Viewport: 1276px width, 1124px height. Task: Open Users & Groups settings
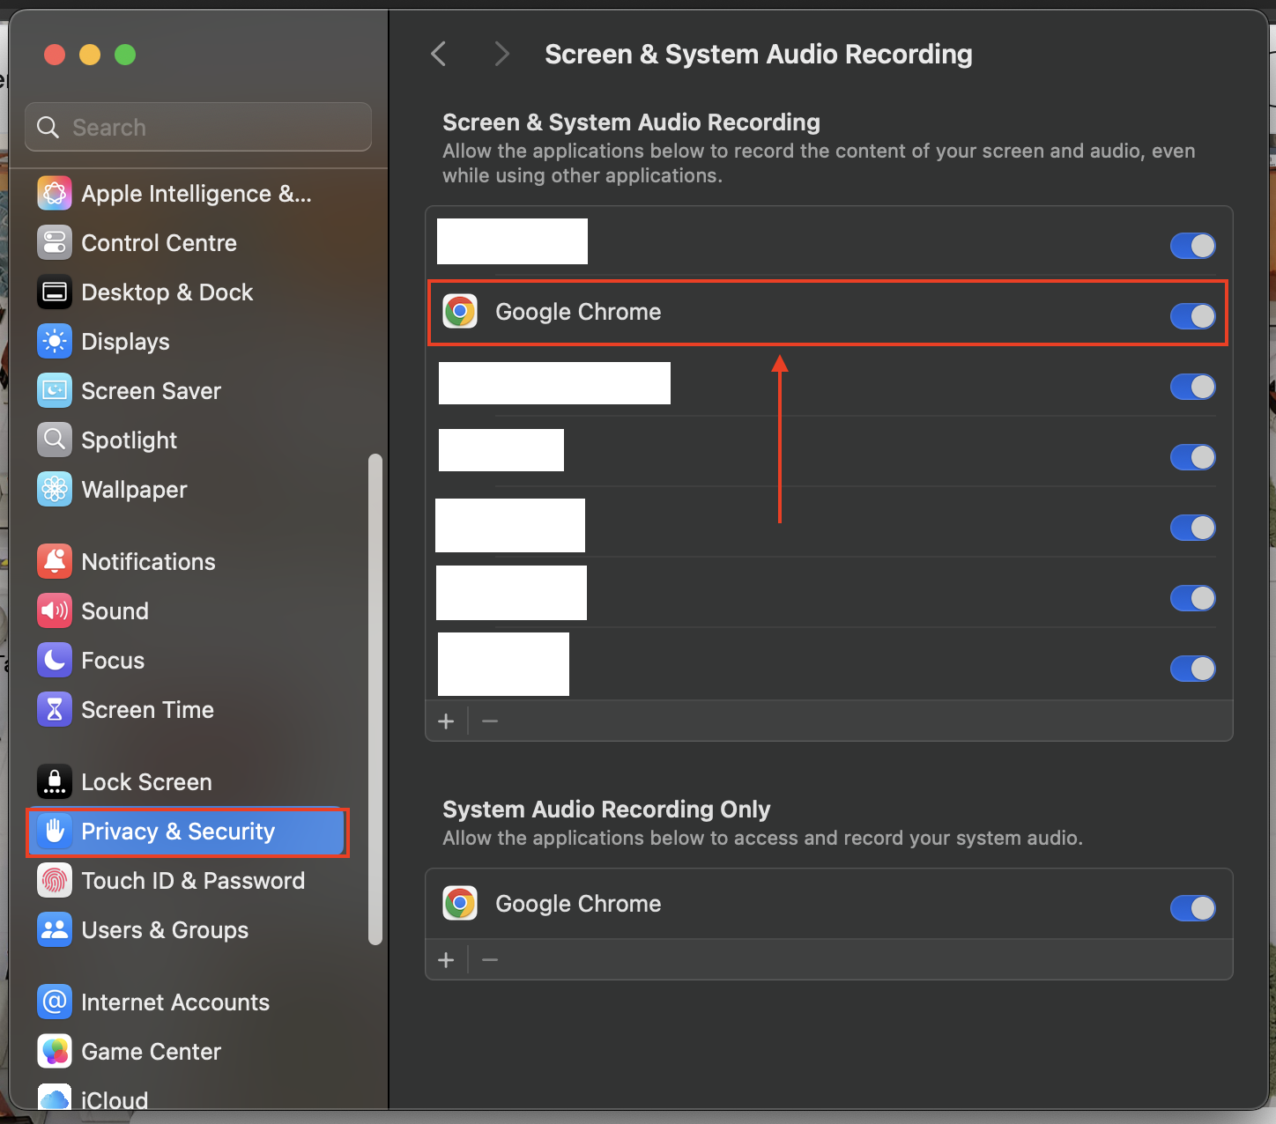point(165,930)
